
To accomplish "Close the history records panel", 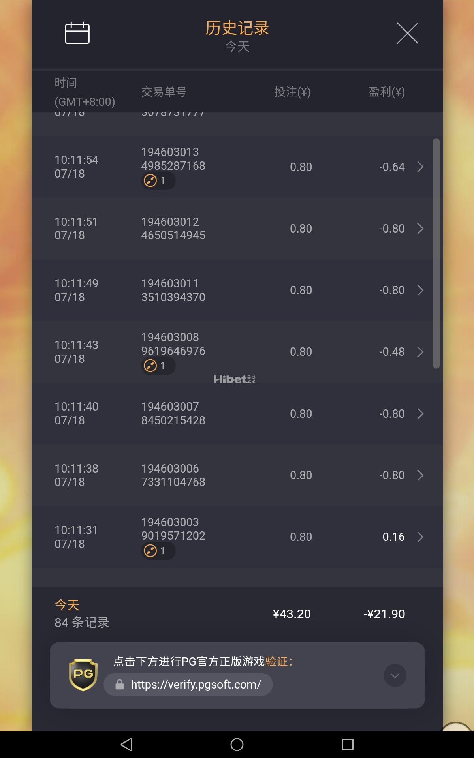I will click(407, 33).
